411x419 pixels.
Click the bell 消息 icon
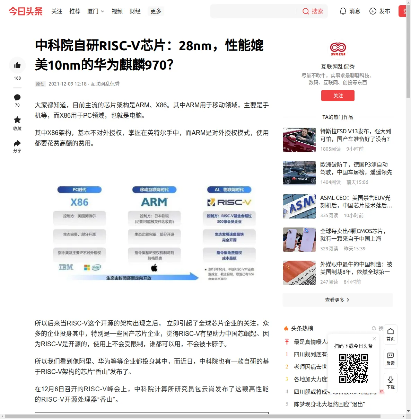point(343,11)
